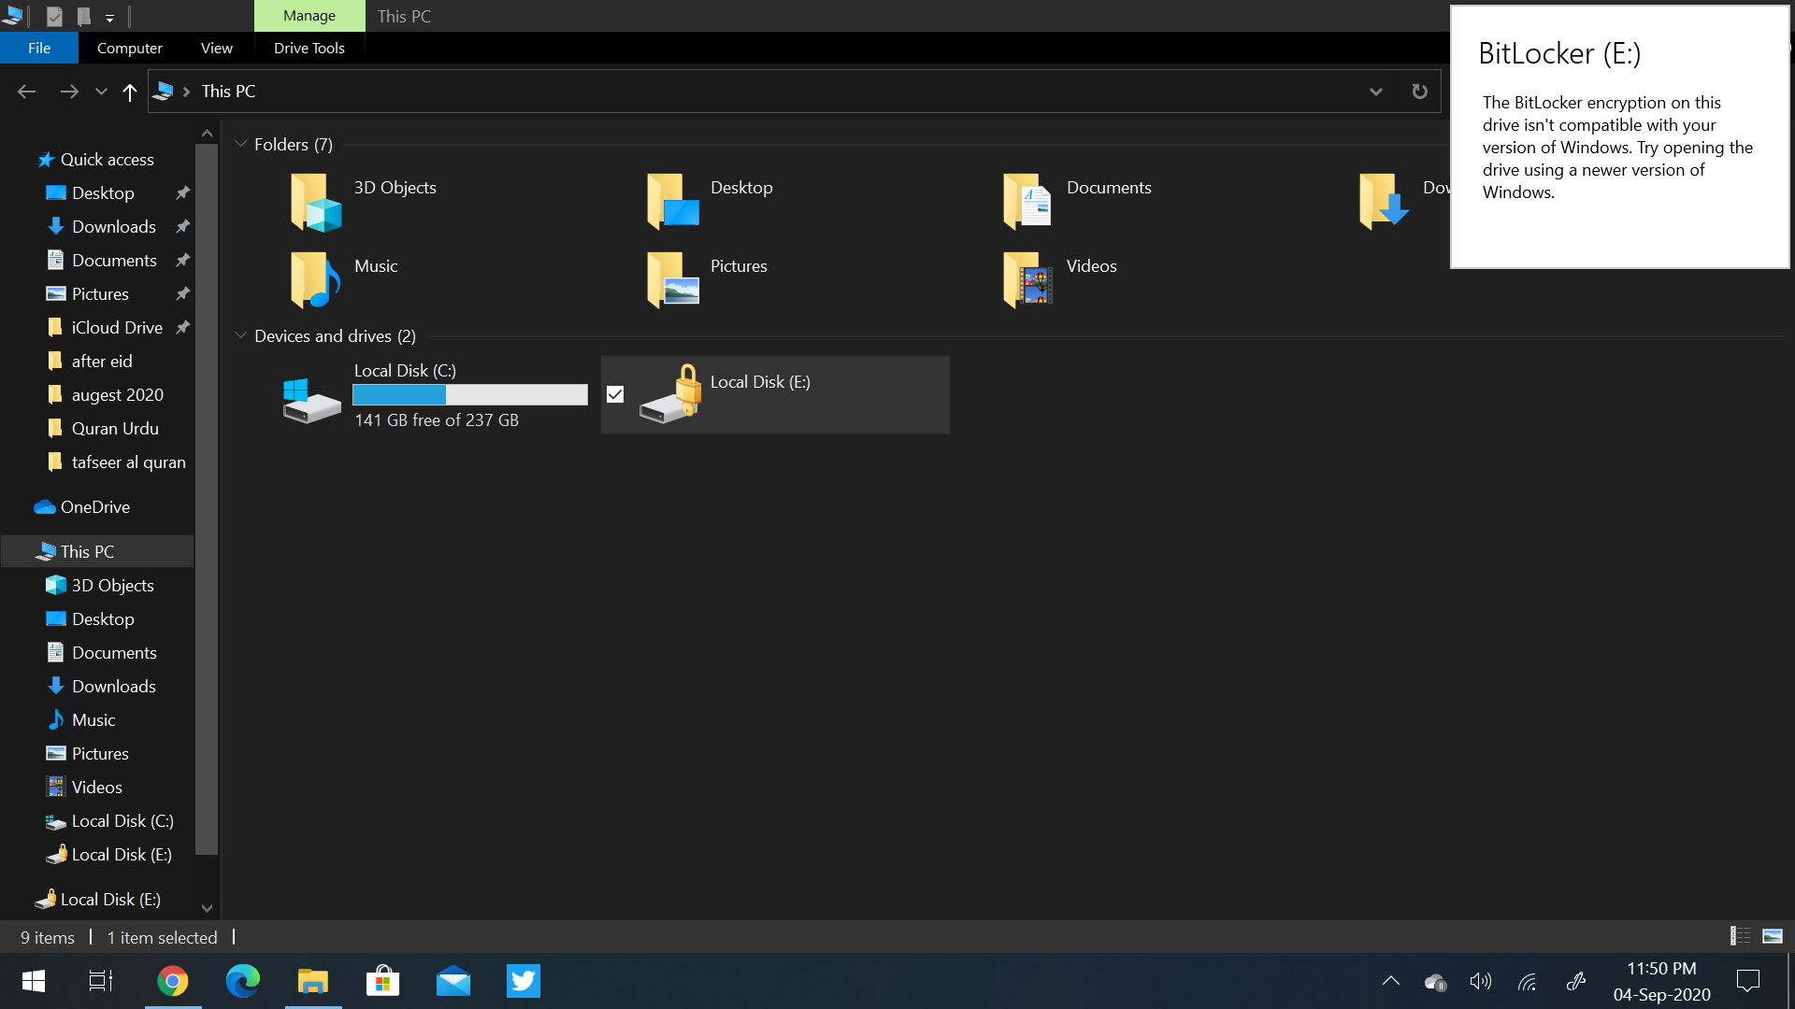Collapse the Devices and drives (2) group
The height and width of the screenshot is (1009, 1795).
point(240,335)
